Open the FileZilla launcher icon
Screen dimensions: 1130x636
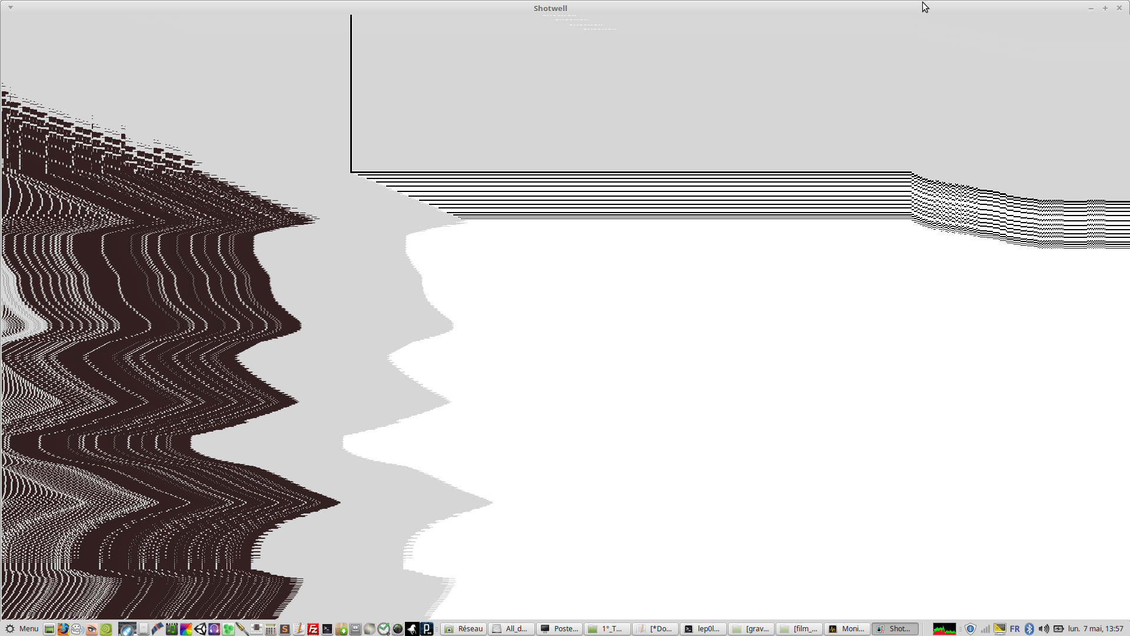point(313,629)
